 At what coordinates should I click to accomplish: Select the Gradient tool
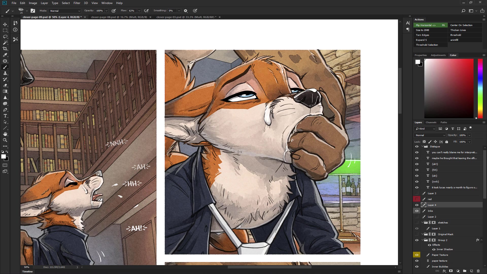[x=5, y=92]
